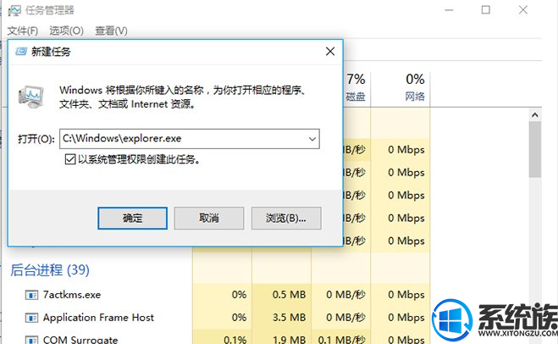The image size is (558, 344).
Task: Click the scrollbar up arrow
Action: click(534, 115)
